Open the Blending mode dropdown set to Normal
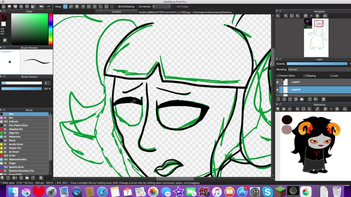Screen dimensions: 351x197 pos(319,69)
